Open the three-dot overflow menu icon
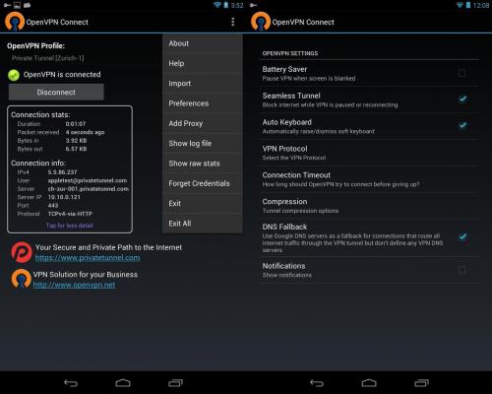This screenshot has height=394, width=492. pyautogui.click(x=232, y=22)
